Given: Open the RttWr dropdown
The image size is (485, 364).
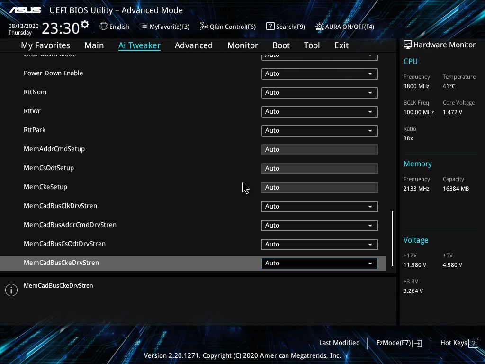Looking at the screenshot, I should tap(319, 111).
